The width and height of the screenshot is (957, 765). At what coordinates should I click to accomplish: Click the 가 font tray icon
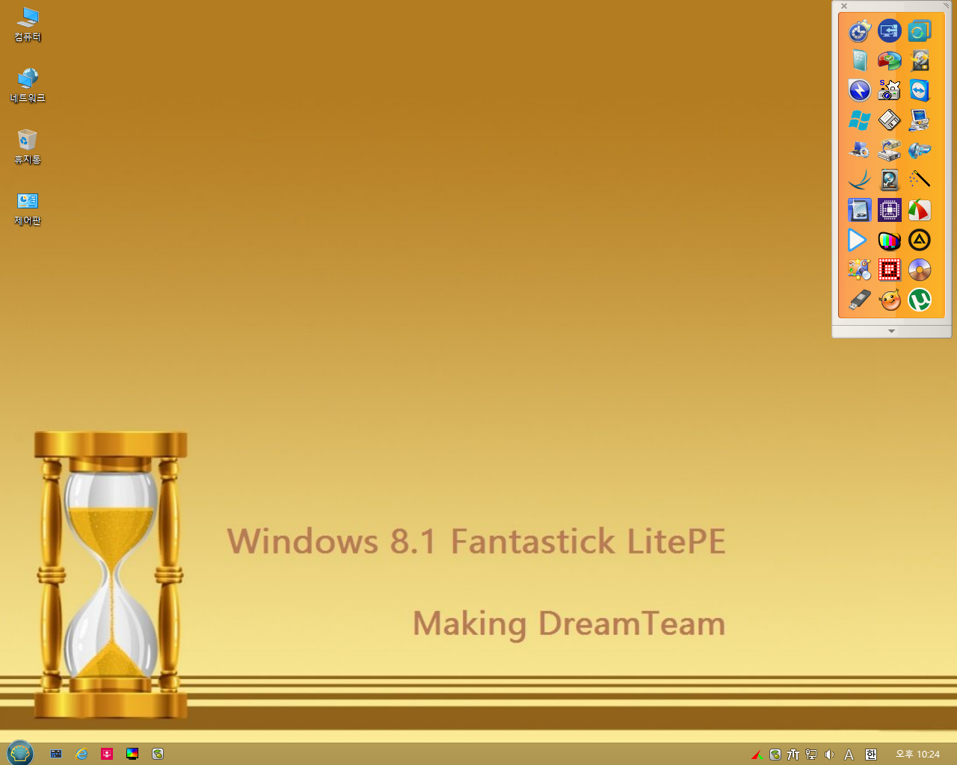pyautogui.click(x=793, y=755)
